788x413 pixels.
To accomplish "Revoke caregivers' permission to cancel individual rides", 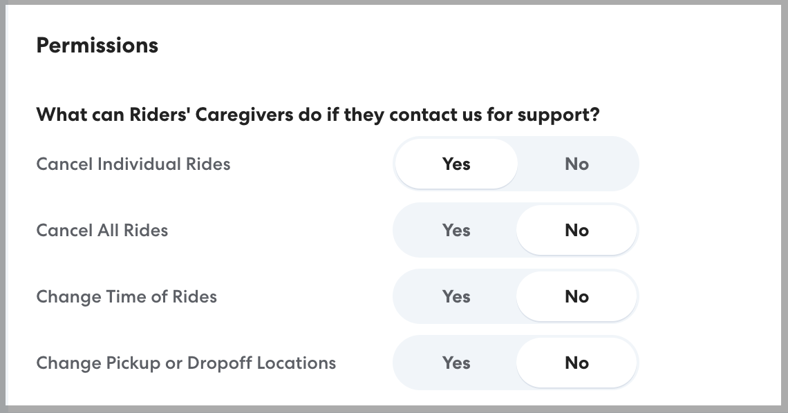I will (576, 164).
